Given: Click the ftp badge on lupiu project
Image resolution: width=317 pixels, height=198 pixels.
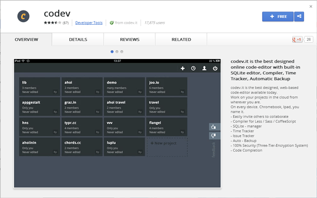Looking at the screenshot, I should [140, 152].
